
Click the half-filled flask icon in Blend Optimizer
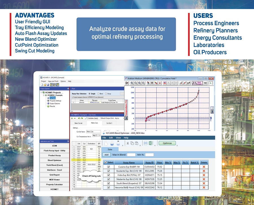112,143
